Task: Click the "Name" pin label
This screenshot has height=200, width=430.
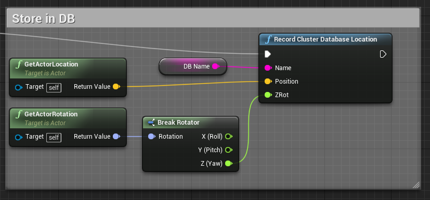Action: click(283, 68)
